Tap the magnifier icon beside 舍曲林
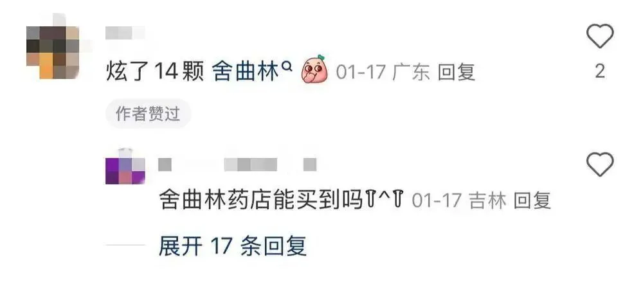Image resolution: width=643 pixels, height=282 pixels. click(x=287, y=67)
